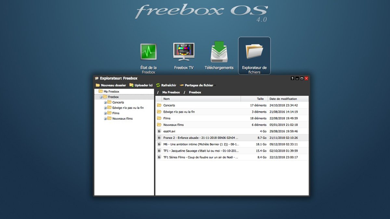Click the '18 éléments' size cell
The height and width of the screenshot is (219, 390).
[258, 118]
